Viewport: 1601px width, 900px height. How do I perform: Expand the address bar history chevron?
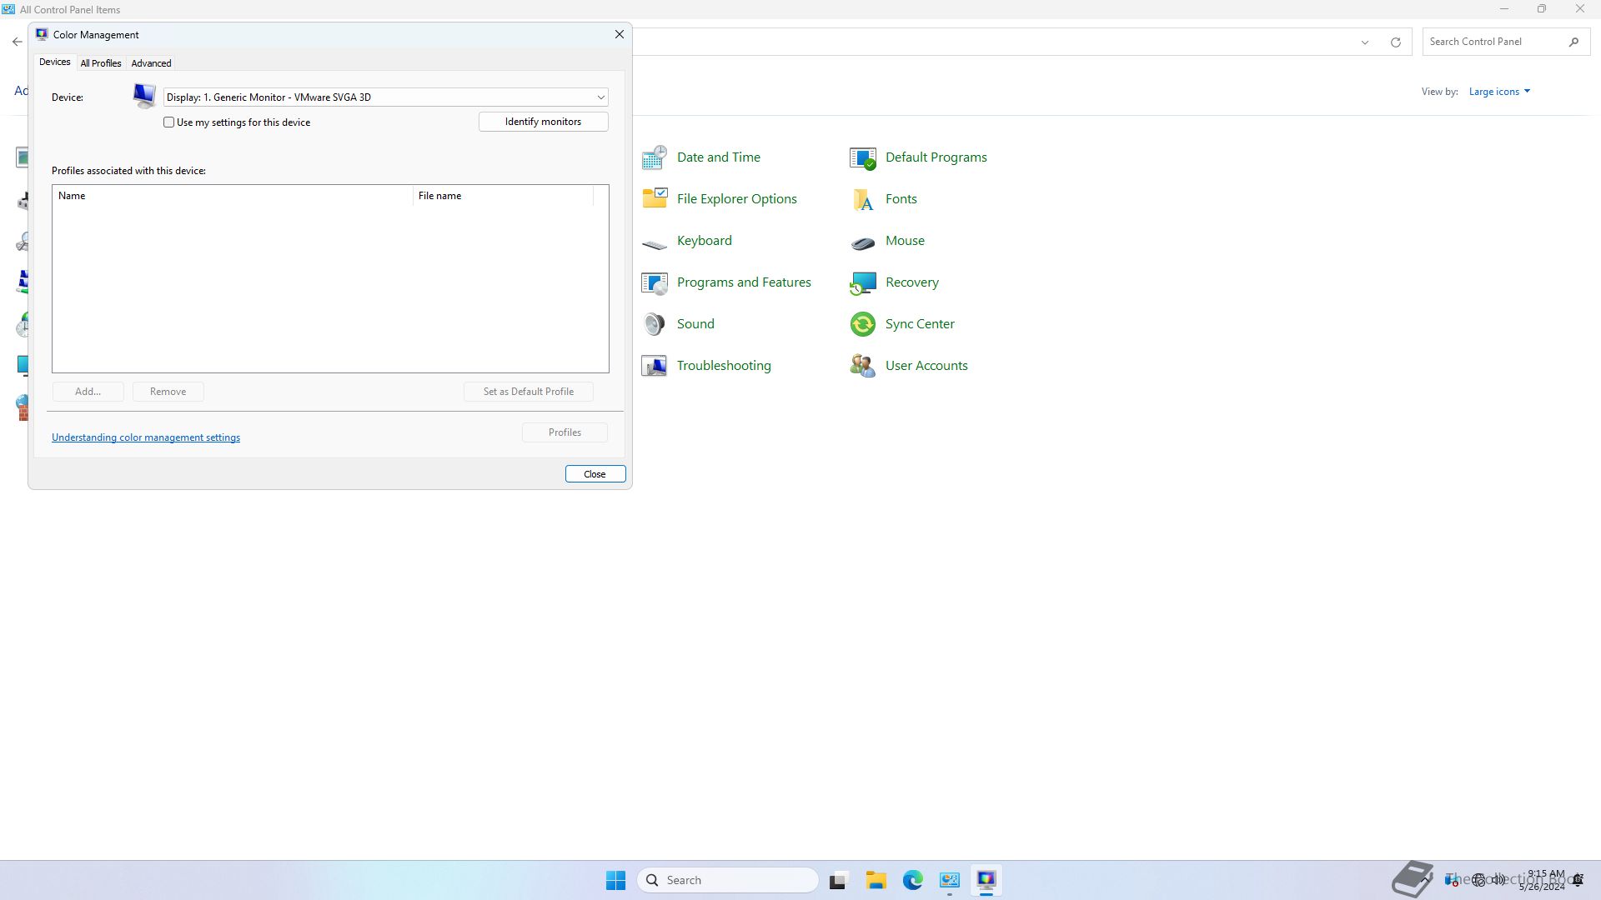point(1365,42)
